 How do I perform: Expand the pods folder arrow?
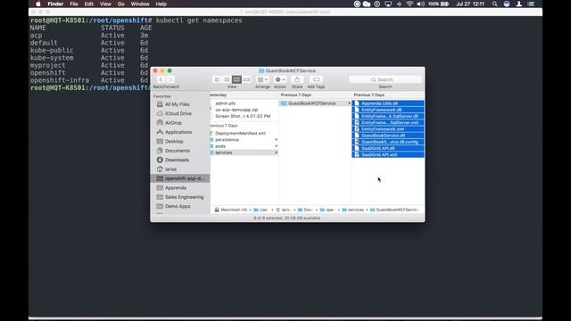(276, 146)
